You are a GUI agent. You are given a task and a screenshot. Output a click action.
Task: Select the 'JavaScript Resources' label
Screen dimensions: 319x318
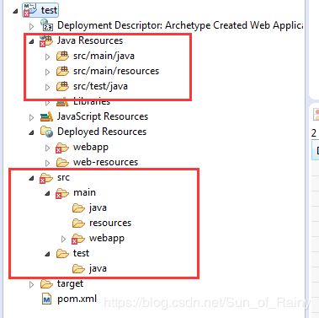pos(103,116)
